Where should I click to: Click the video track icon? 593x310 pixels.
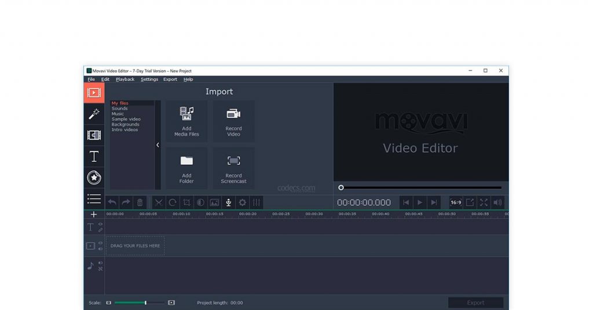[90, 246]
